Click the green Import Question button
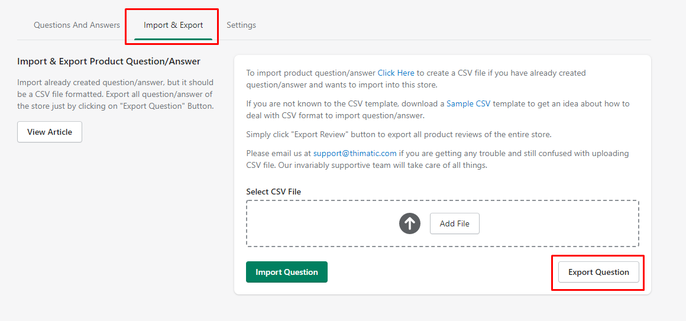This screenshot has height=321, width=686. click(x=287, y=272)
